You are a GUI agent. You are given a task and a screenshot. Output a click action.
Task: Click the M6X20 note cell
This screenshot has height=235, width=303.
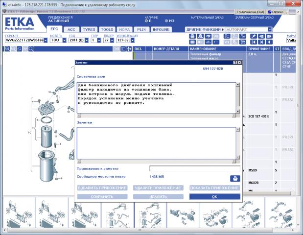pos(254,183)
